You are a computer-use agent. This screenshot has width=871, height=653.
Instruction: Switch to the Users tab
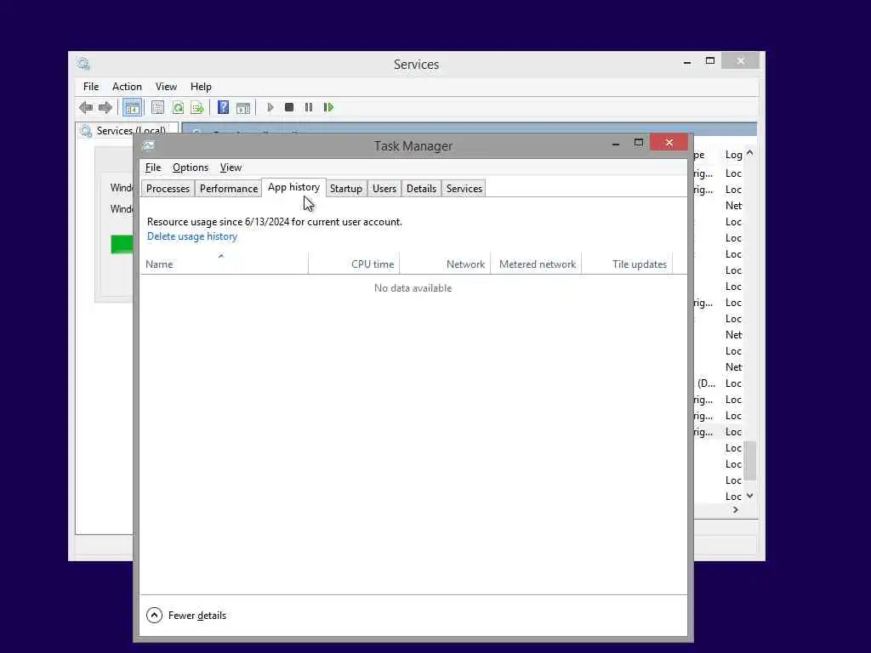[384, 189]
